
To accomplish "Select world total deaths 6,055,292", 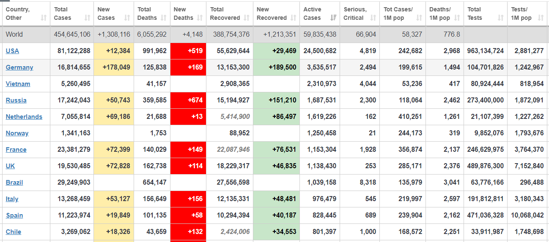I will click(152, 34).
